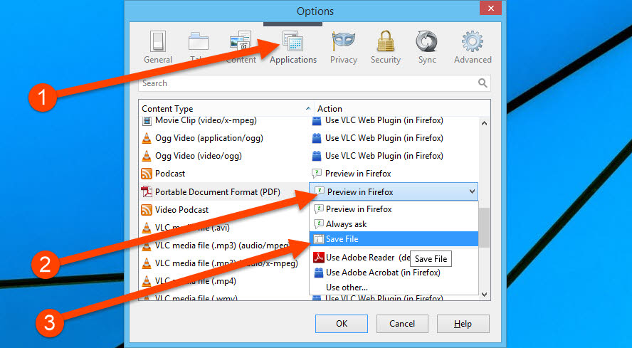This screenshot has width=632, height=348.
Task: Click the OK button
Action: click(342, 324)
